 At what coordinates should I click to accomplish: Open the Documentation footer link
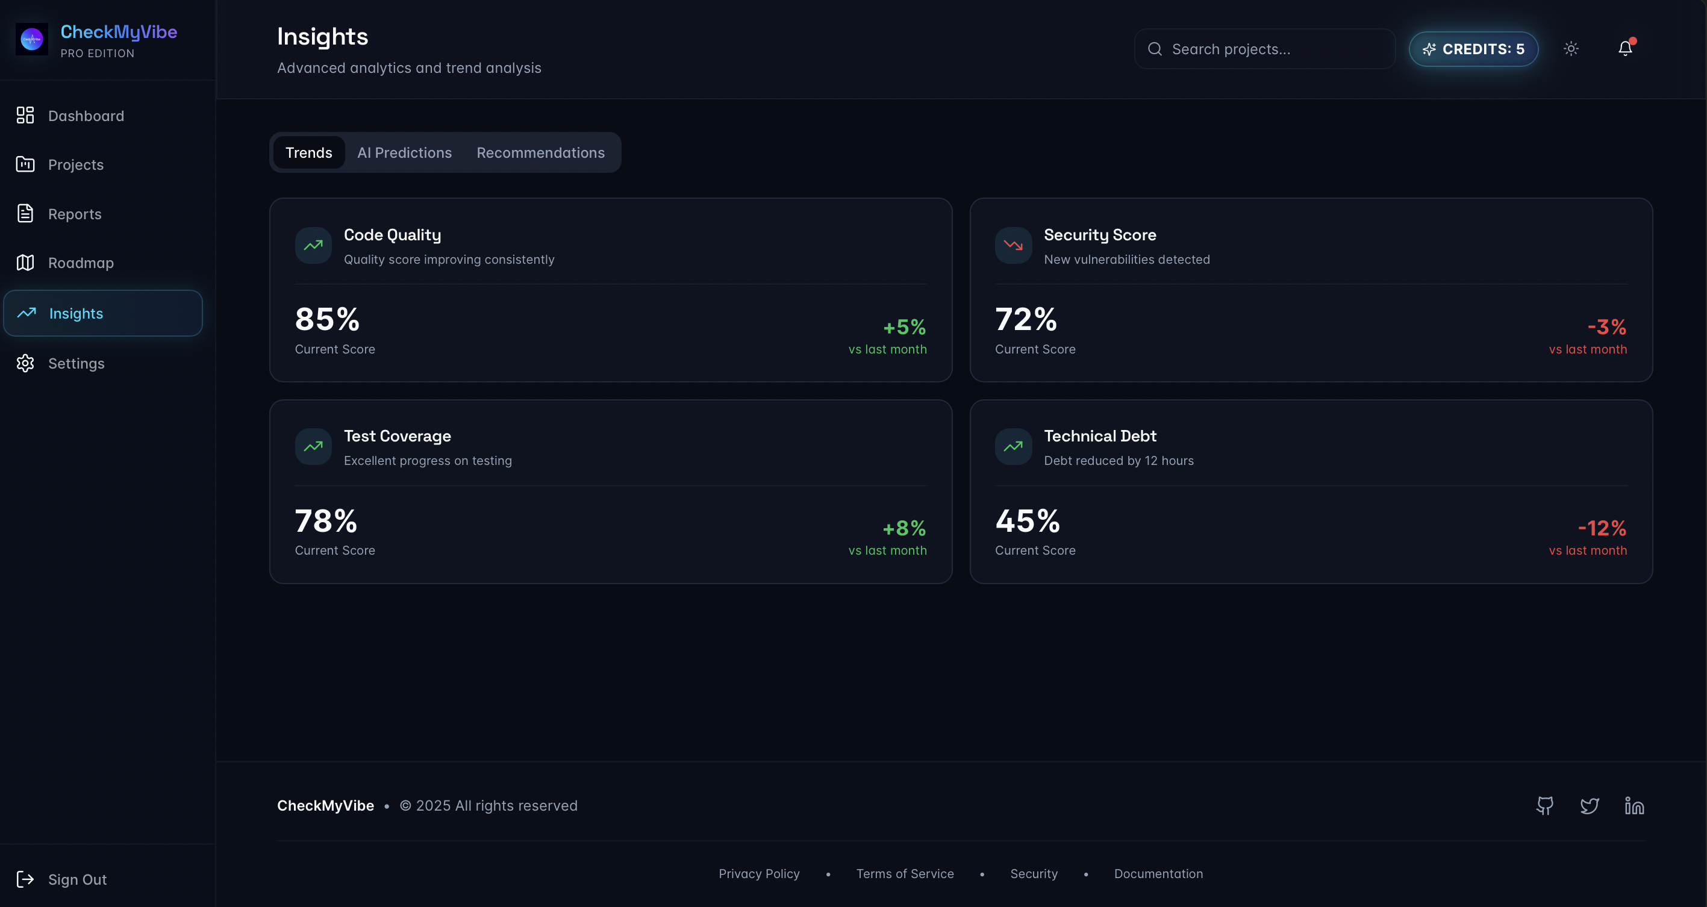1158,873
